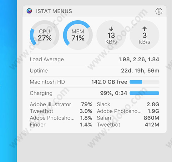
Task: Click the upload speed 3 KB/s circle
Action: point(144,35)
